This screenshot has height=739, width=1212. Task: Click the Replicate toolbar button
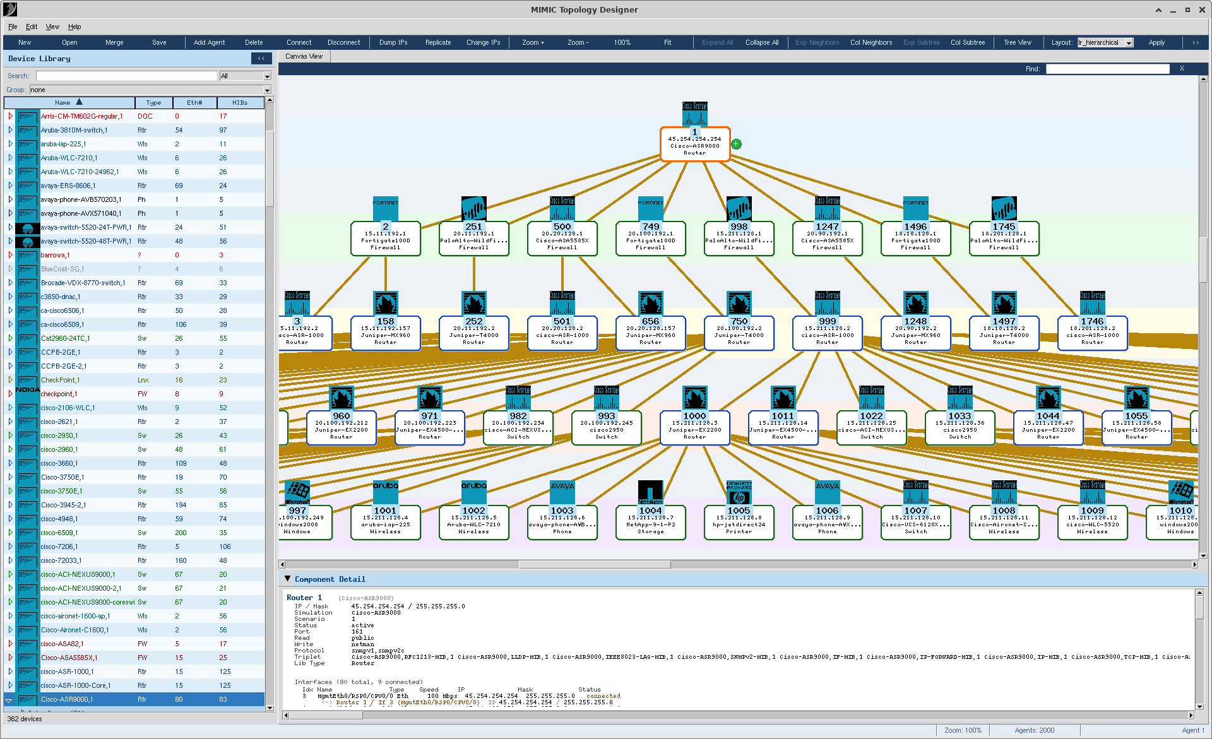tap(438, 42)
